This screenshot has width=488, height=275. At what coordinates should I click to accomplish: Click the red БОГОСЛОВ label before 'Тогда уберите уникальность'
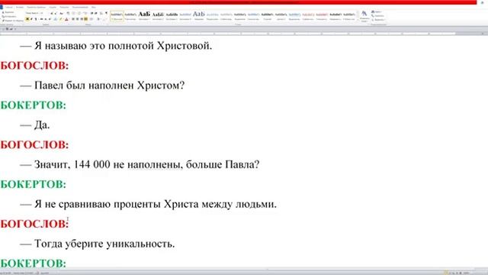tap(34, 224)
